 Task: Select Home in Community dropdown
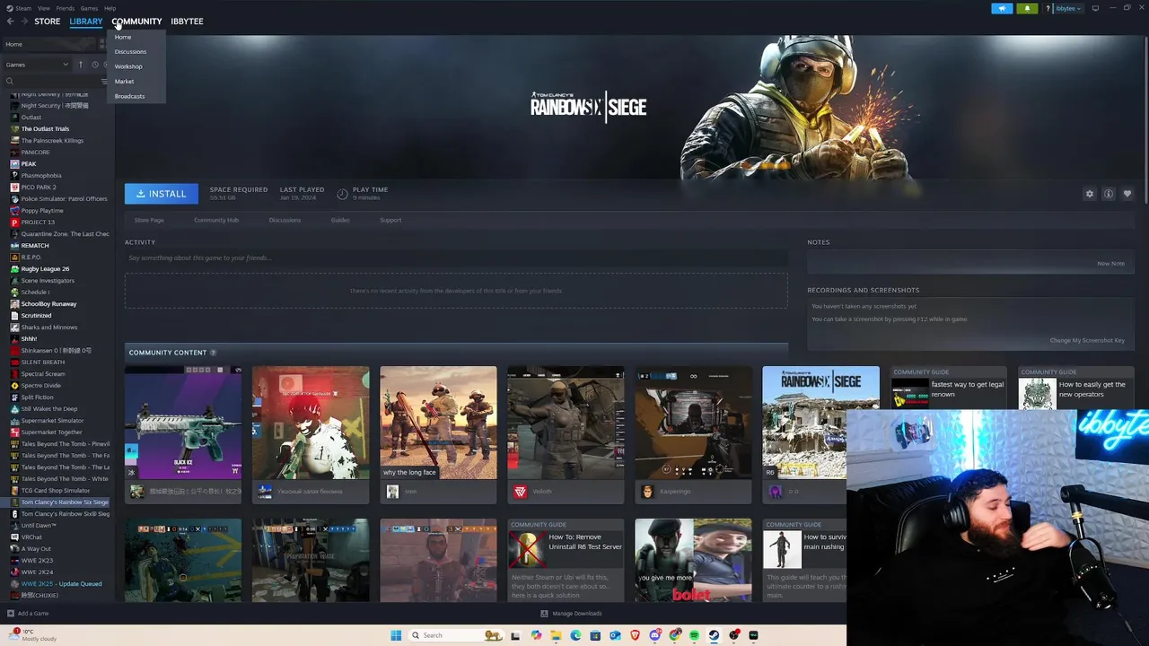(123, 37)
